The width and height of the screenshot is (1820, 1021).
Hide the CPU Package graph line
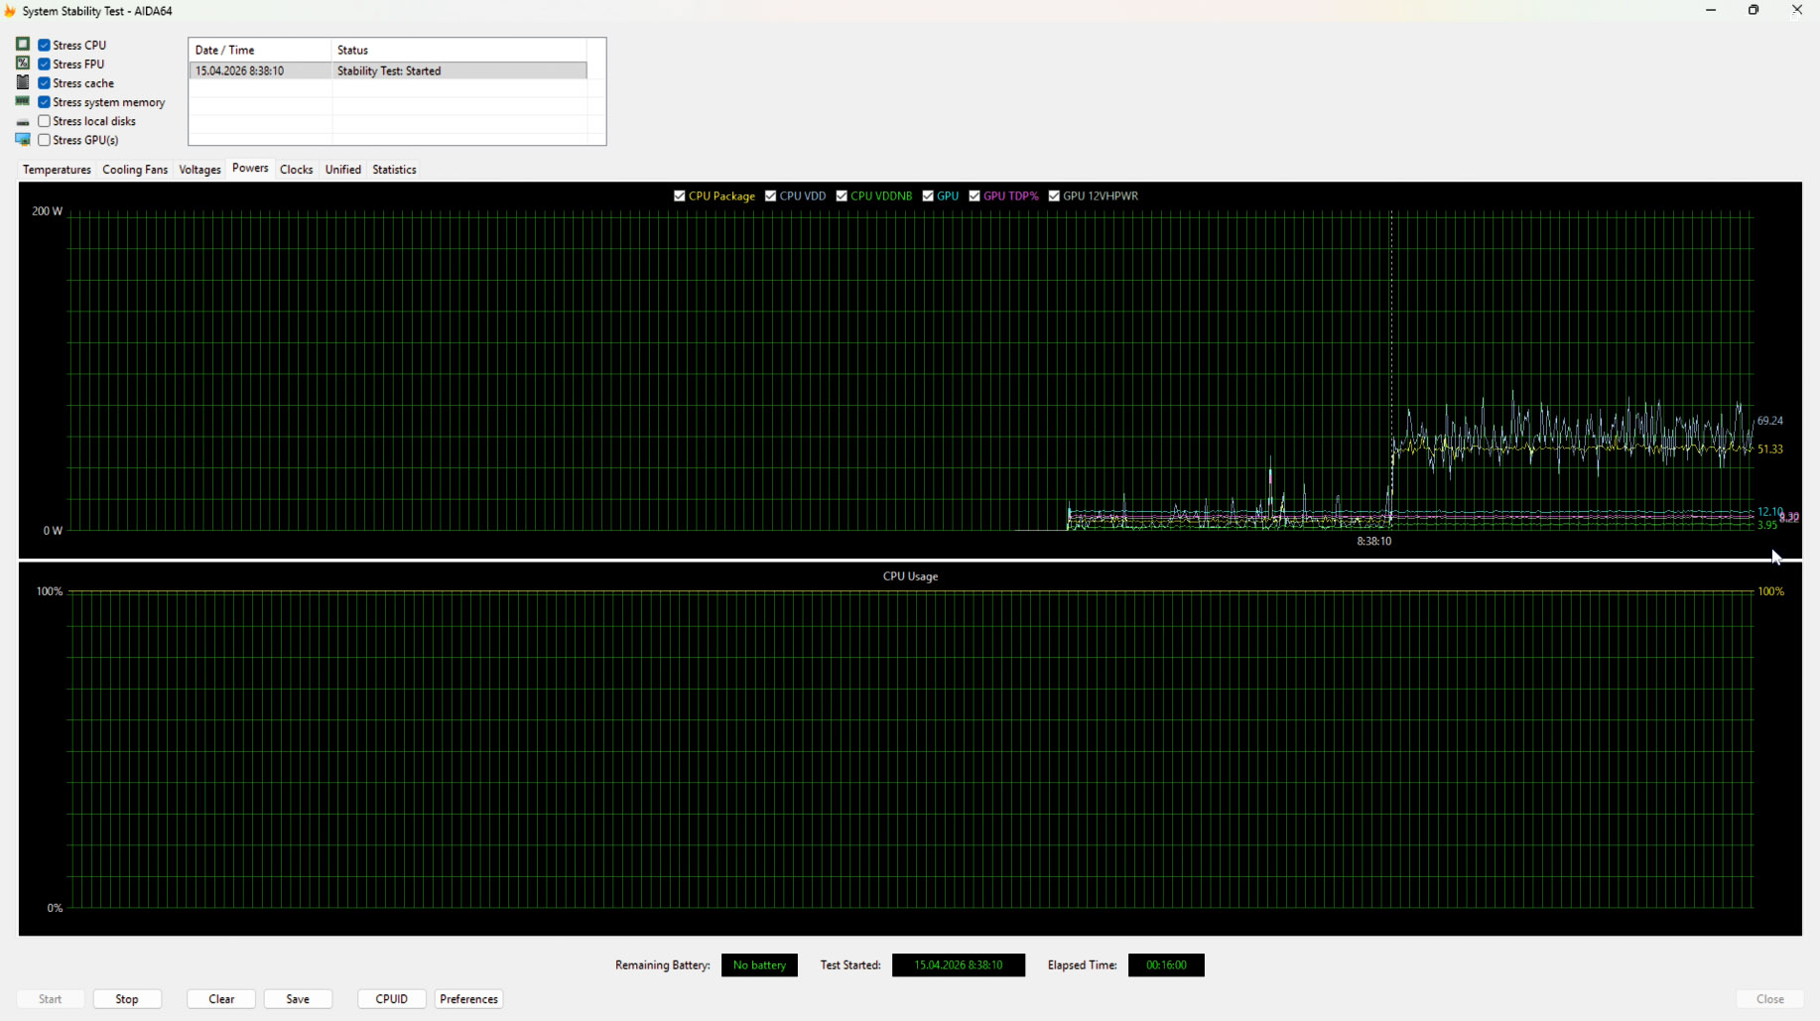click(680, 196)
